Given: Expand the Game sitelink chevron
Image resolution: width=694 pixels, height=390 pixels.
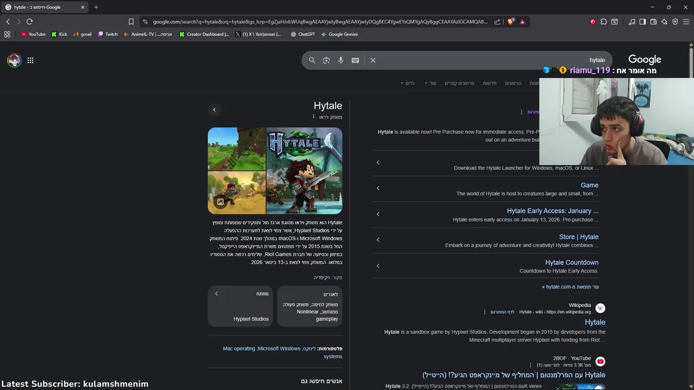Looking at the screenshot, I should point(378,188).
